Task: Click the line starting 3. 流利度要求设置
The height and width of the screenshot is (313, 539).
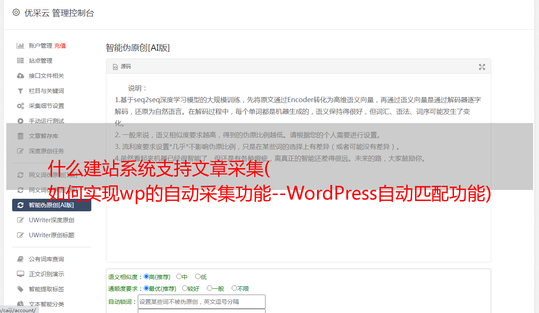Action: 258,147
